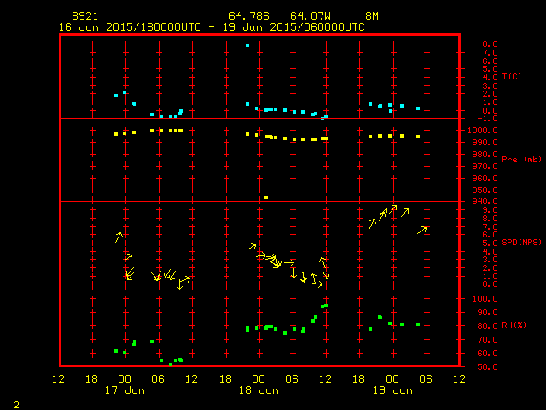
Task: Click the T(C) temperature axis label
Action: [x=512, y=77]
